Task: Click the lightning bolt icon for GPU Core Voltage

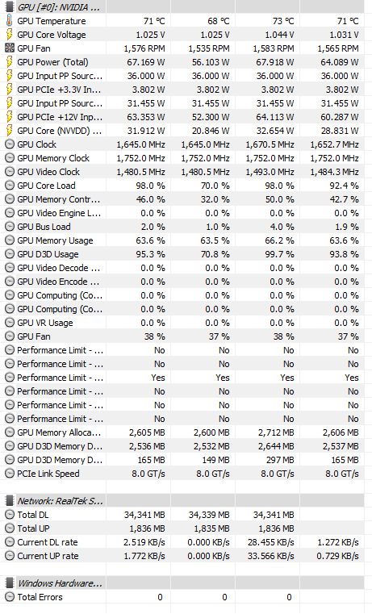Action: point(9,35)
